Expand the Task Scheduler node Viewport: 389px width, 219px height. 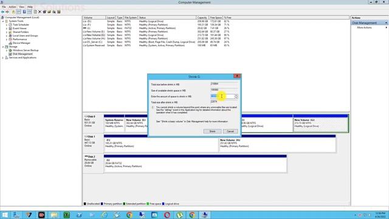(x=7, y=25)
